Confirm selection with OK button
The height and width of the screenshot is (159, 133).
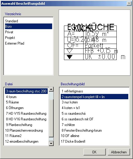(x=94, y=152)
